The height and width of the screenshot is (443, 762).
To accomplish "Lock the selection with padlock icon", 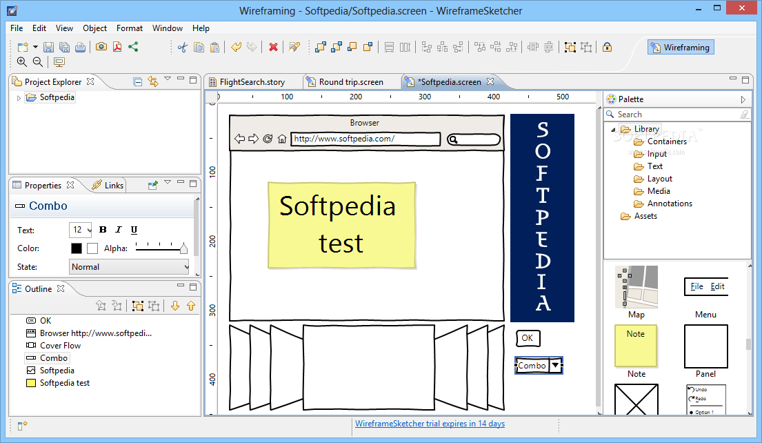I will point(607,47).
